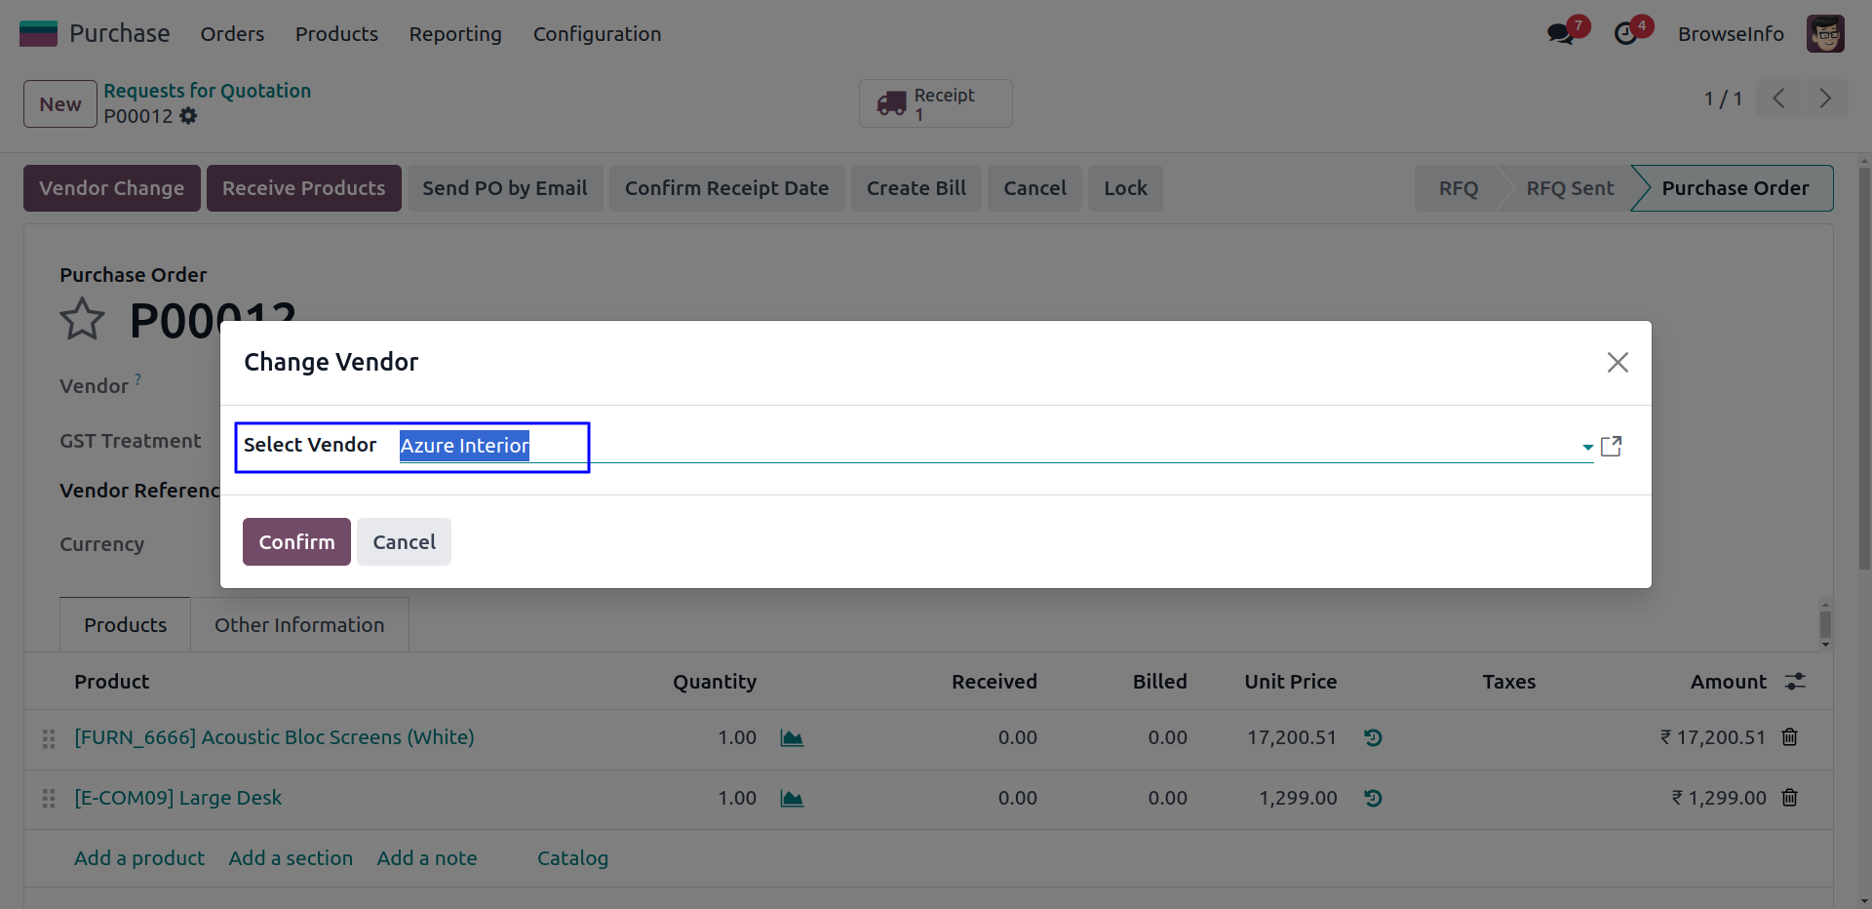Click forecast chart icon for Acoustic Bloc Screens
The width and height of the screenshot is (1872, 909).
pyautogui.click(x=792, y=738)
